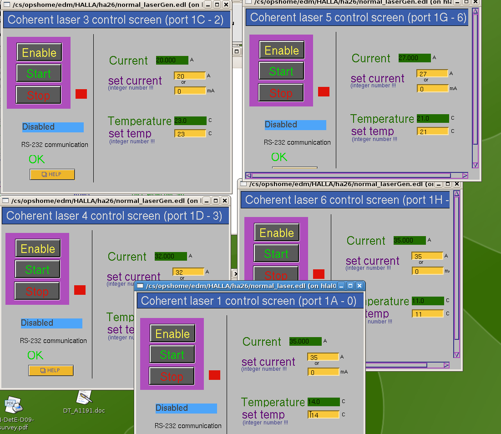Image resolution: width=501 pixels, height=434 pixels.
Task: Click the scroll right arrow in laser 6 window
Action: (446, 365)
